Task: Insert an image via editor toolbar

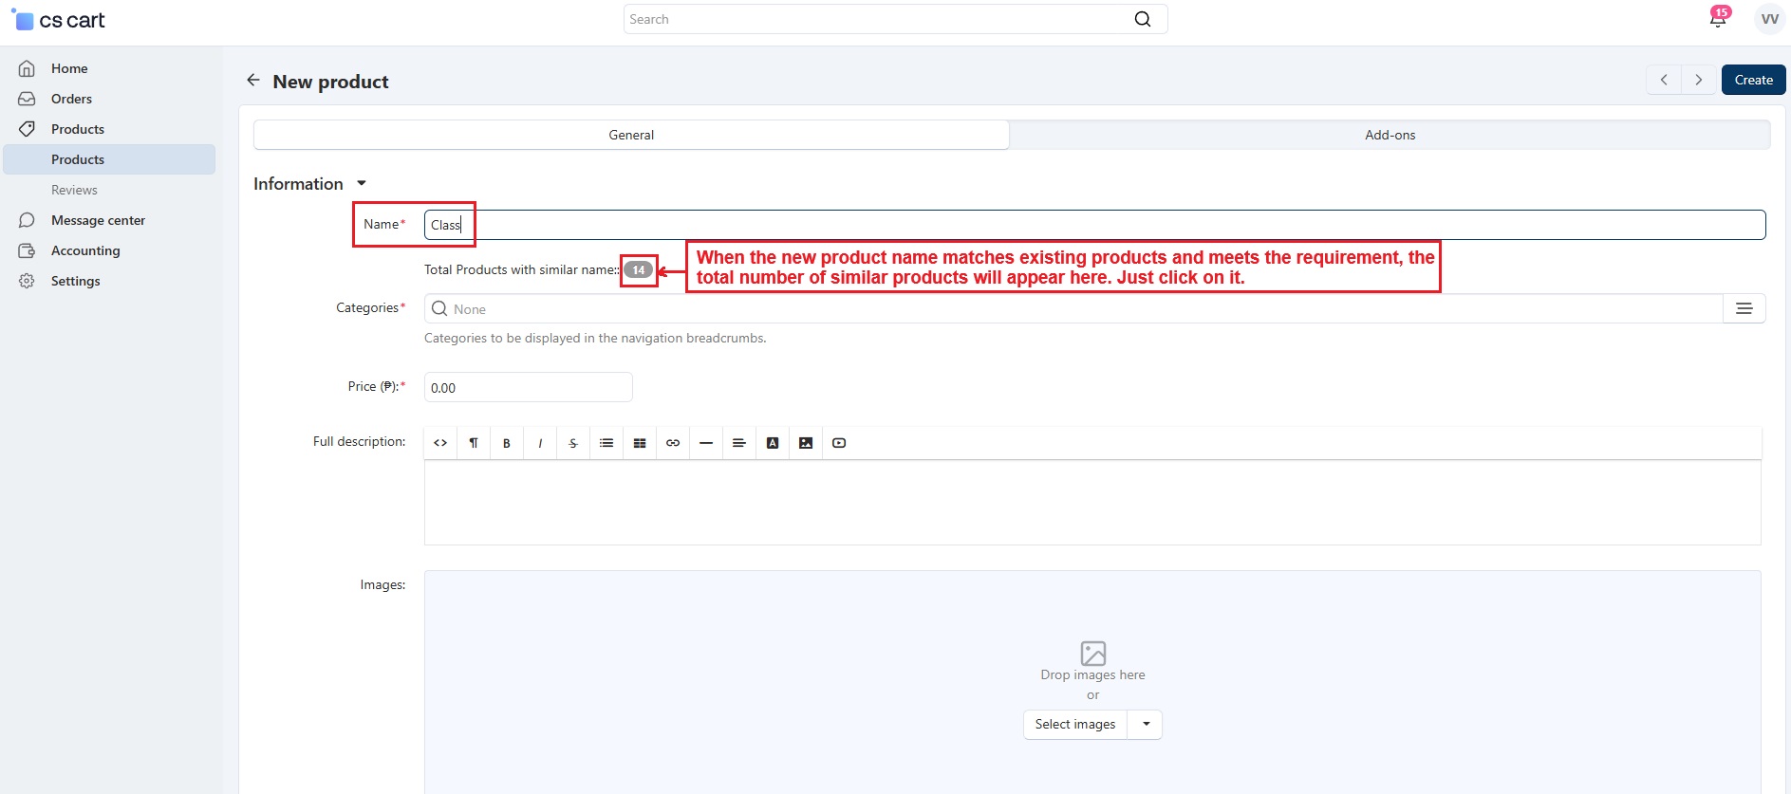Action: tap(806, 443)
